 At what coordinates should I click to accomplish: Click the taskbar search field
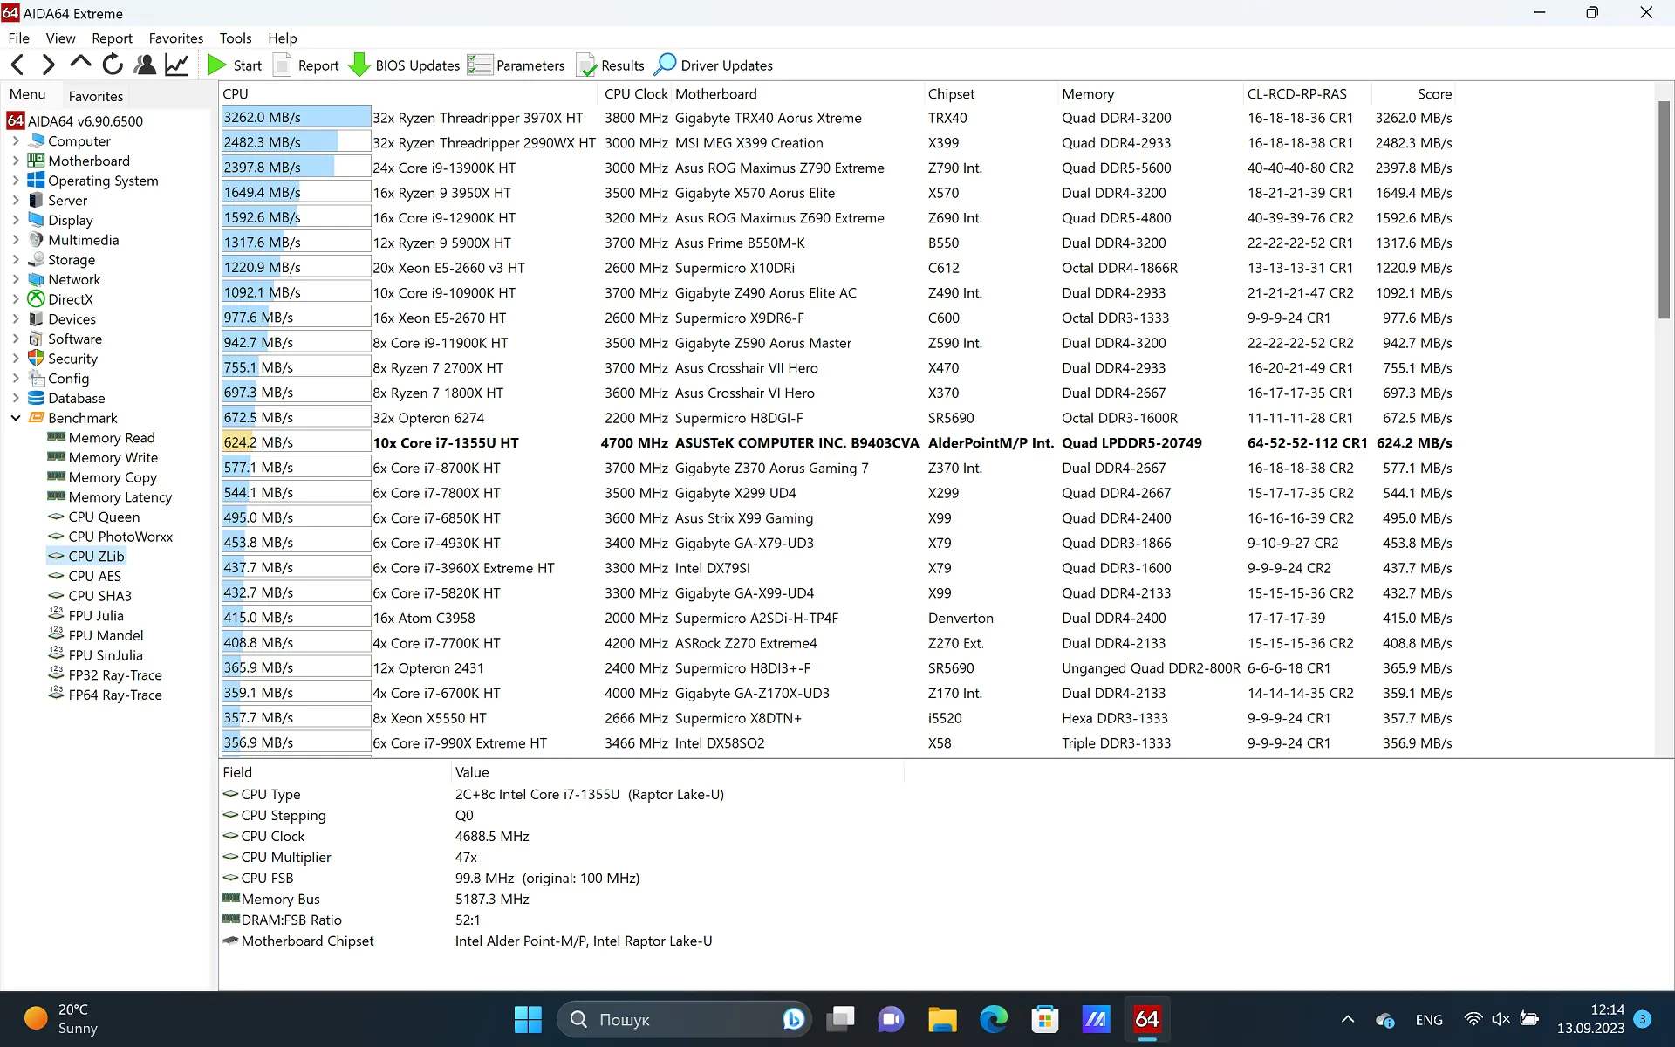click(x=684, y=1019)
